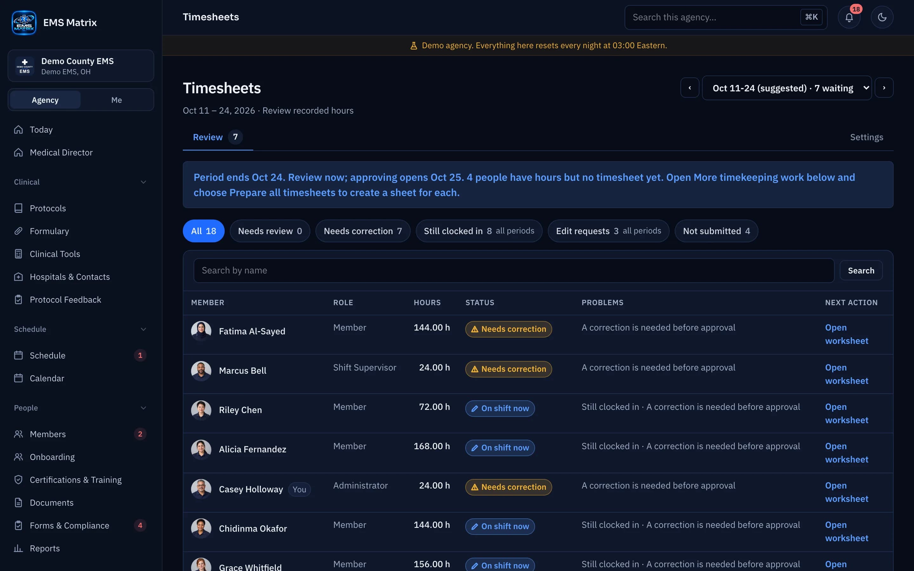Open pay period dropdown Oct 11-24

tap(787, 88)
